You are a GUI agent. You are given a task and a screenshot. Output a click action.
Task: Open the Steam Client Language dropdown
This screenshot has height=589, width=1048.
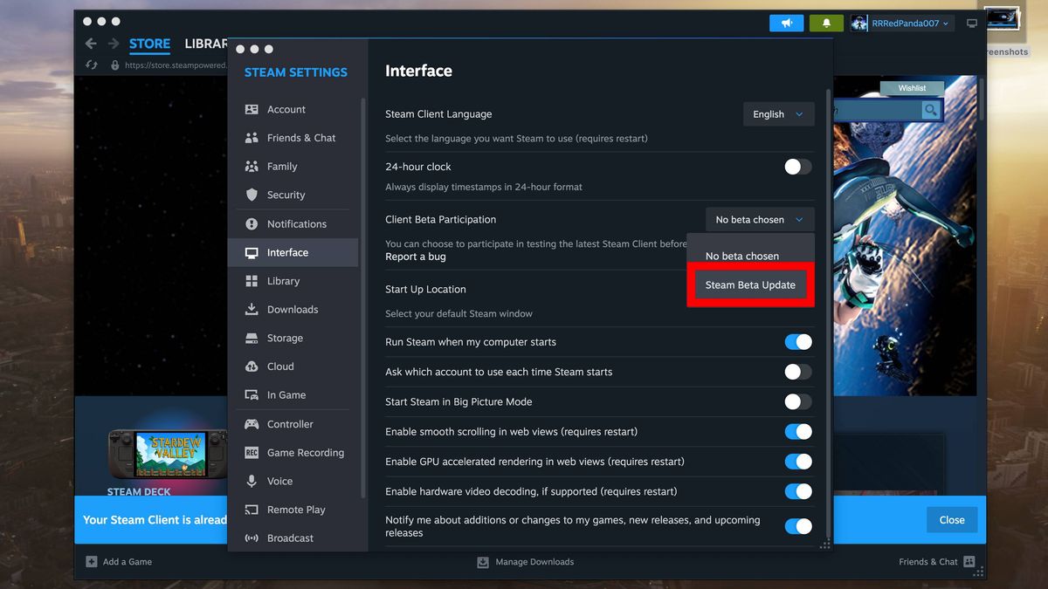pyautogui.click(x=777, y=113)
